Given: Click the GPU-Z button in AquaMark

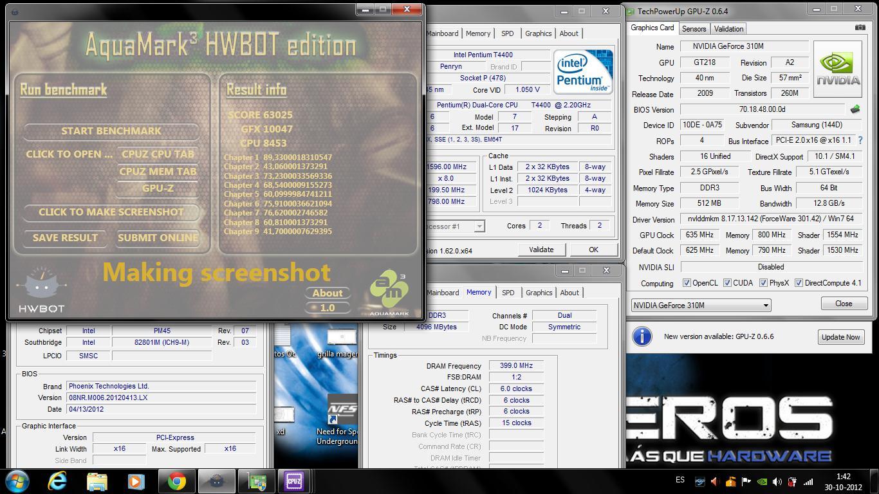Looking at the screenshot, I should (158, 188).
